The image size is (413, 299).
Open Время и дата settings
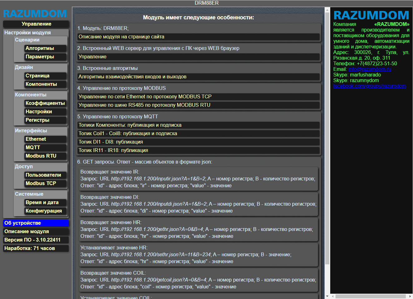pos(46,203)
